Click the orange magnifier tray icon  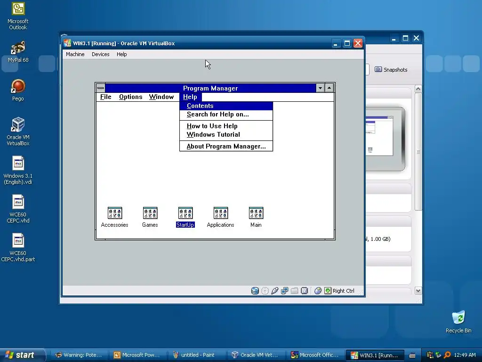[x=447, y=355]
